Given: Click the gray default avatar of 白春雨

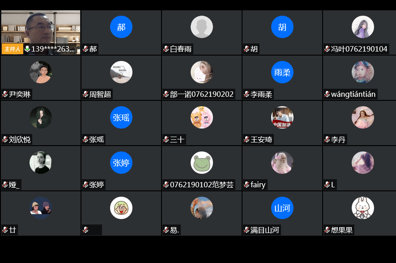Looking at the screenshot, I should [202, 27].
